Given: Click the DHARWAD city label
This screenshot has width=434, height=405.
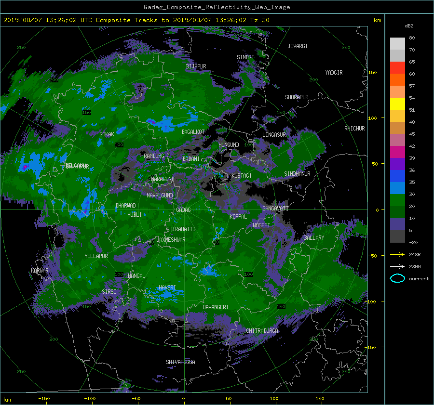Looking at the screenshot, I should pyautogui.click(x=126, y=206).
